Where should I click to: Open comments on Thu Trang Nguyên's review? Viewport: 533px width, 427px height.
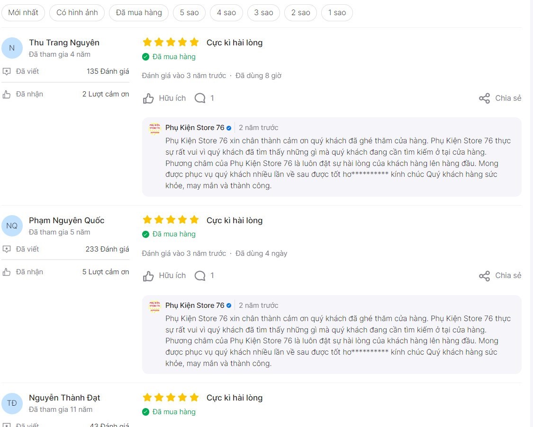[200, 98]
